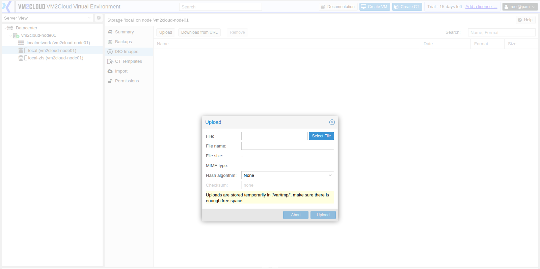Click the local storage database icon
540x269 pixels.
coord(21,51)
